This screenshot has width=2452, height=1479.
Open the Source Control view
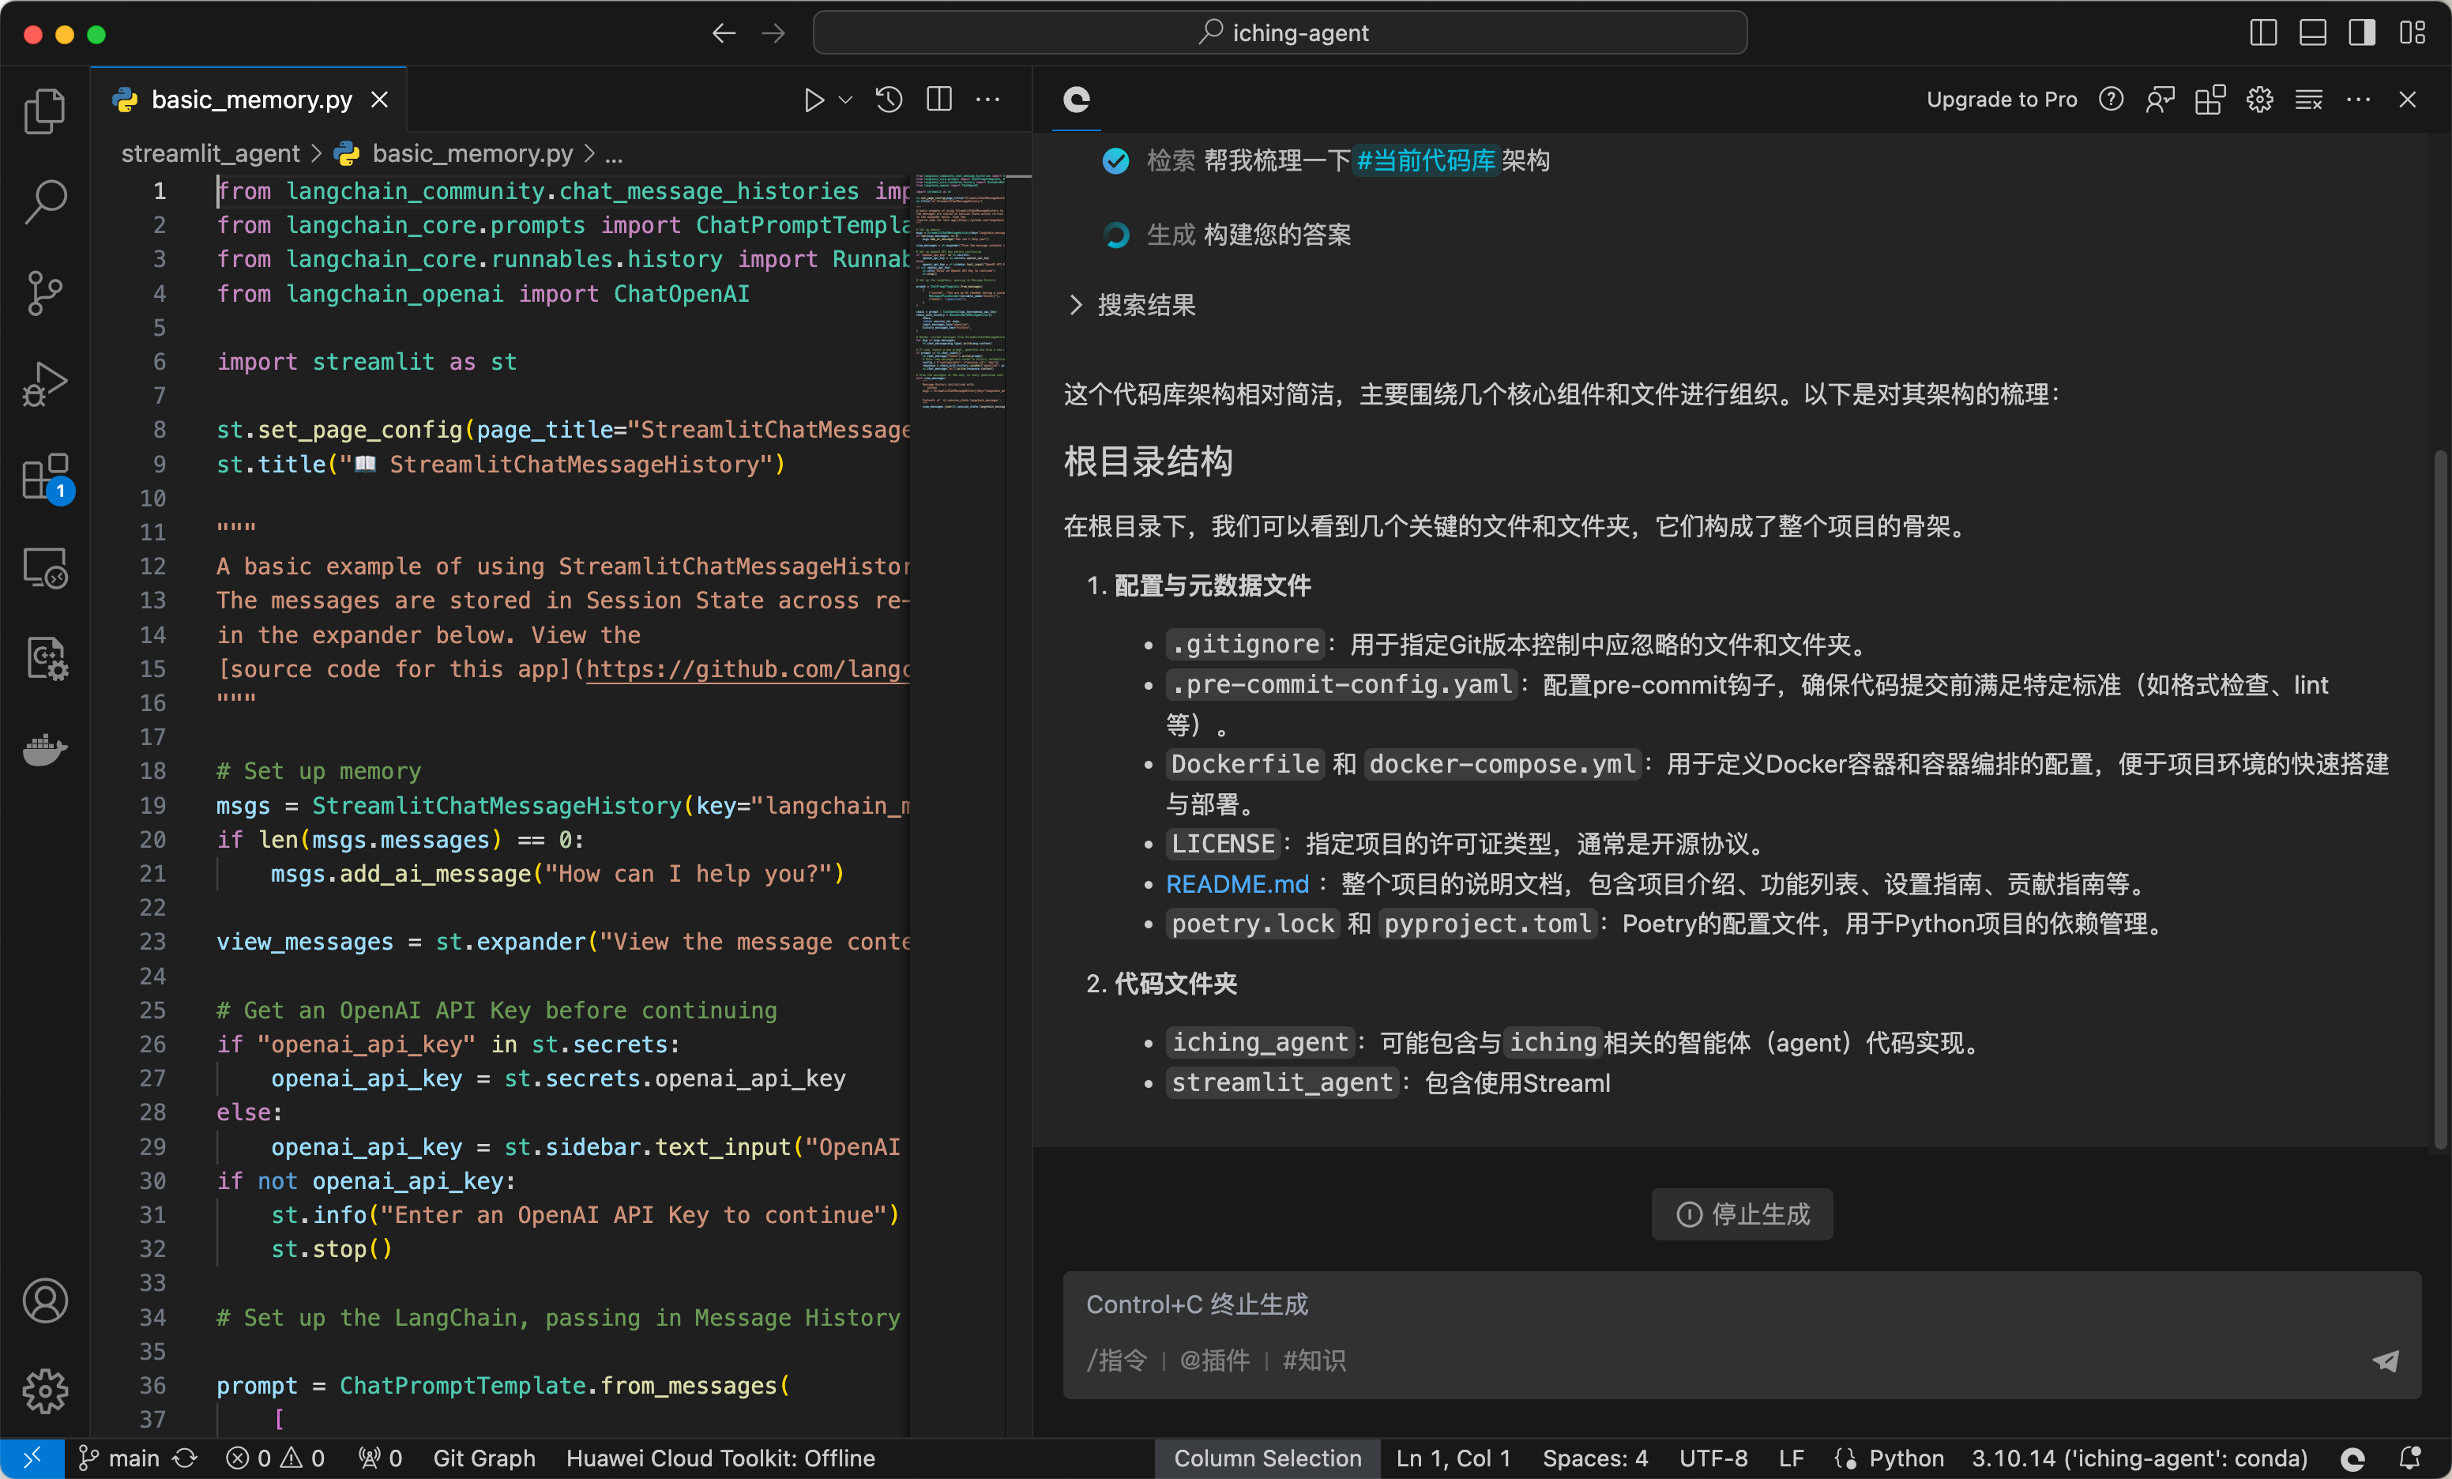click(45, 294)
